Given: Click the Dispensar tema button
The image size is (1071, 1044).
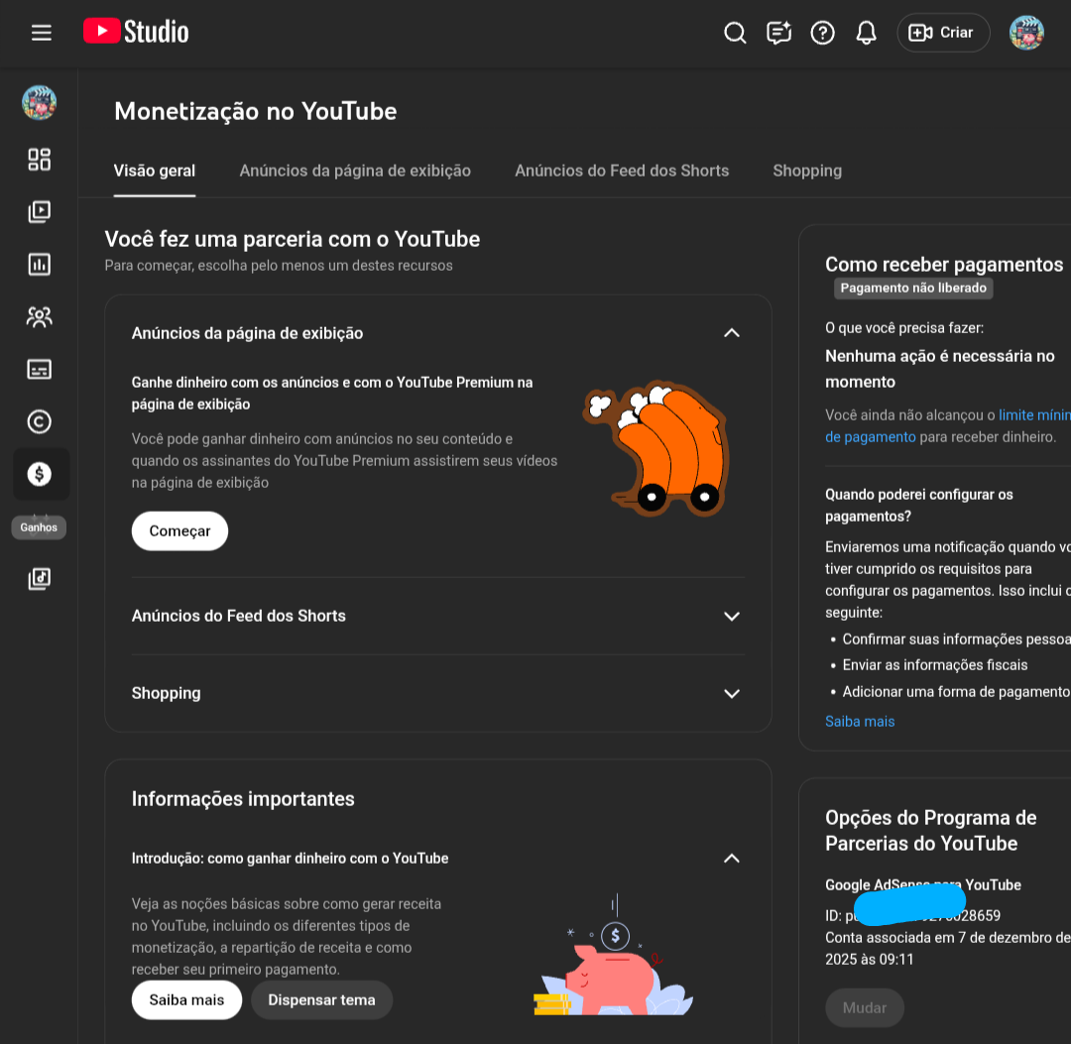Looking at the screenshot, I should tap(321, 1000).
